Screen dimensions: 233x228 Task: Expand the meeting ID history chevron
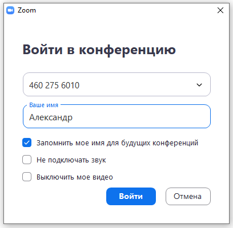199,85
